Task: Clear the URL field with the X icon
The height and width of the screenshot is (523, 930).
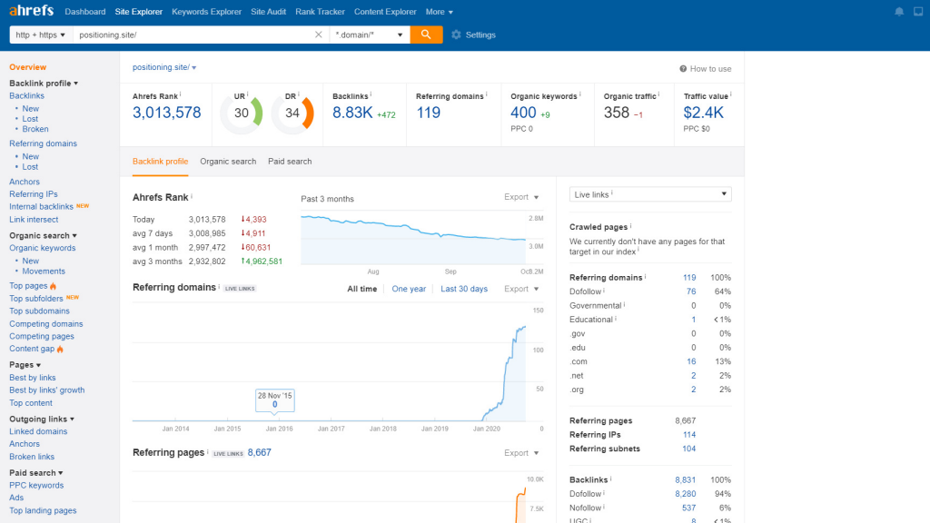Action: [x=319, y=35]
